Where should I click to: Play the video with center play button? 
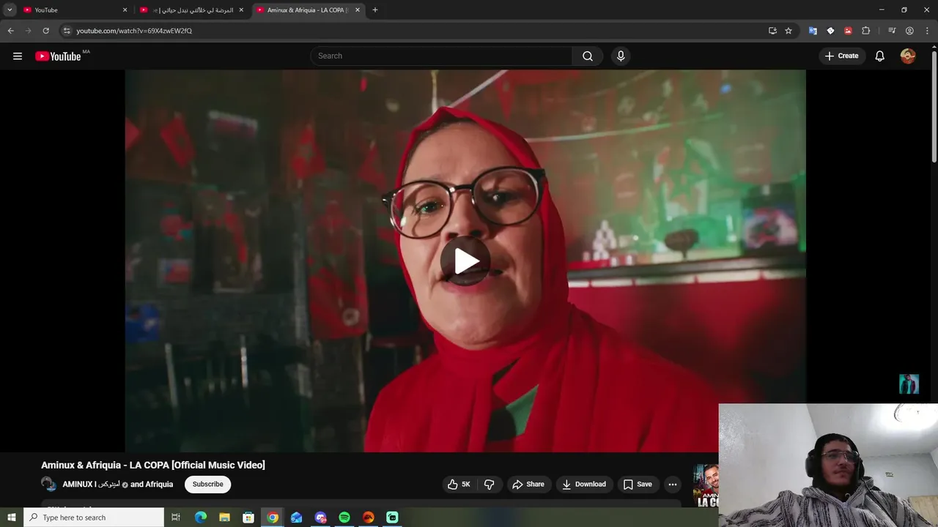click(465, 261)
